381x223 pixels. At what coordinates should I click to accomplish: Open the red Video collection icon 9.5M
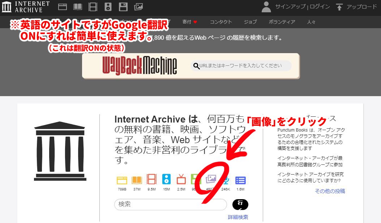click(x=151, y=179)
